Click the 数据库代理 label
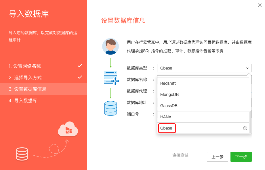265x170 pixels. (x=137, y=91)
